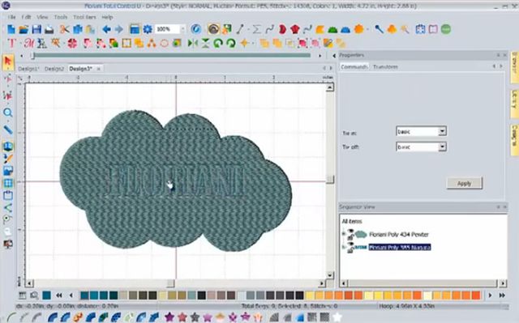Select the scissors Cut icon
The width and height of the screenshot is (519, 323).
coord(65,29)
